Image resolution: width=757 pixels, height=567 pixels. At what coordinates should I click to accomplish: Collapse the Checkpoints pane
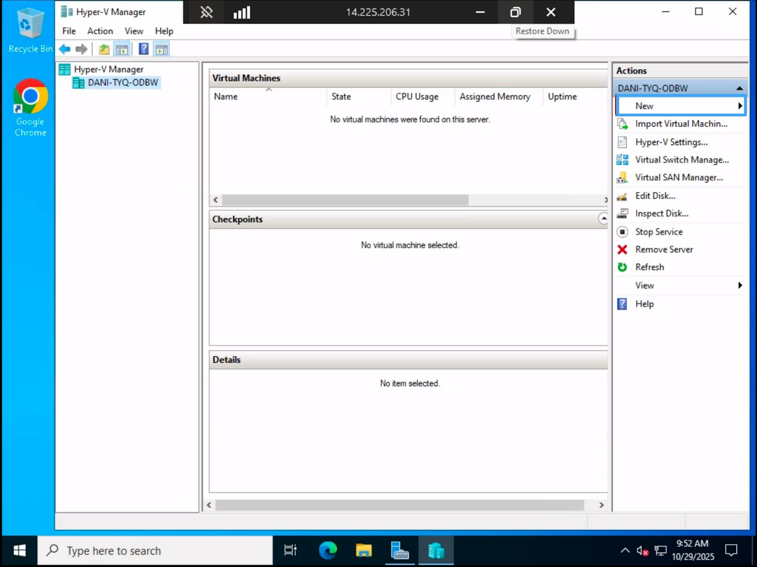603,218
